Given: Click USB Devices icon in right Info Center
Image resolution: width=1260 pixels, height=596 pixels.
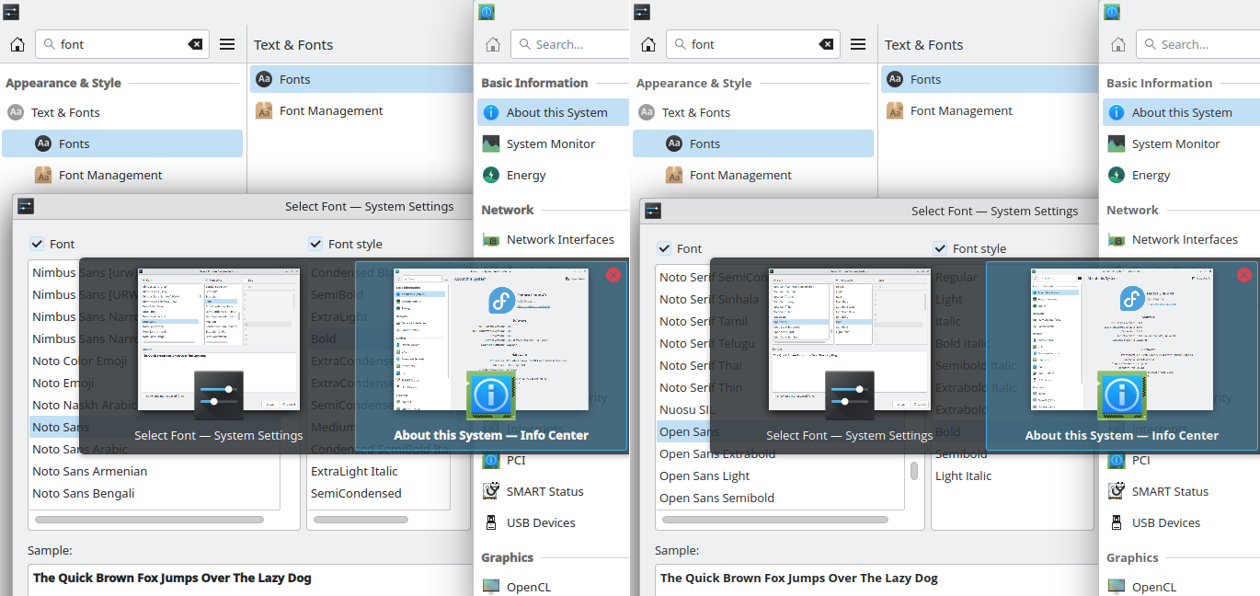Looking at the screenshot, I should [1117, 522].
